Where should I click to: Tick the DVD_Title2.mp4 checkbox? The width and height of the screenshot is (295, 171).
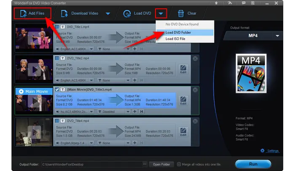57,58
